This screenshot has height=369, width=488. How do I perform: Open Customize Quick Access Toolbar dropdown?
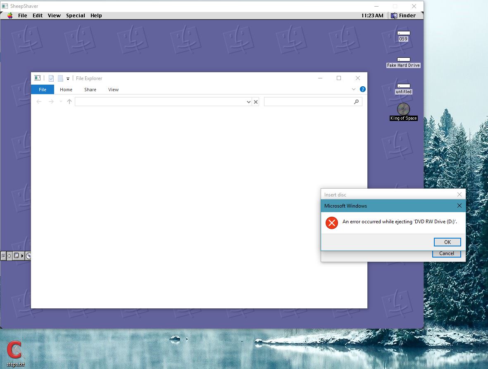(x=68, y=79)
